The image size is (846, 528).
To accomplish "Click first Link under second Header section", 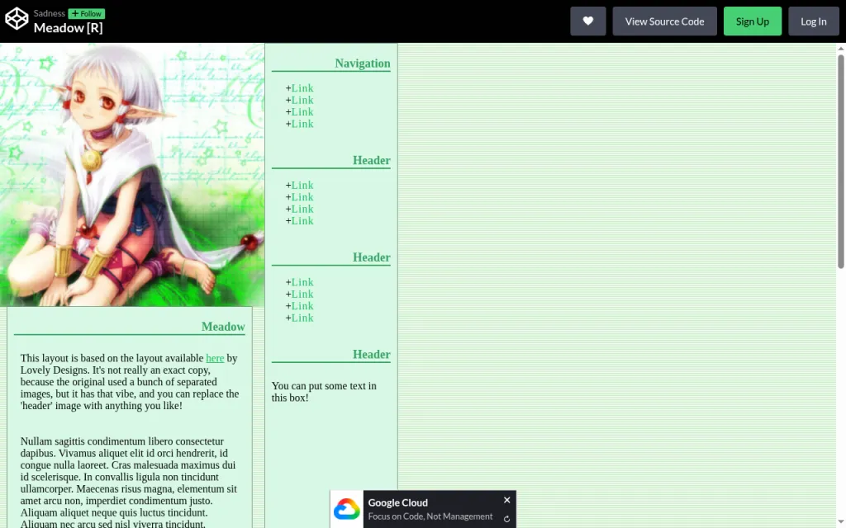I will pyautogui.click(x=302, y=282).
